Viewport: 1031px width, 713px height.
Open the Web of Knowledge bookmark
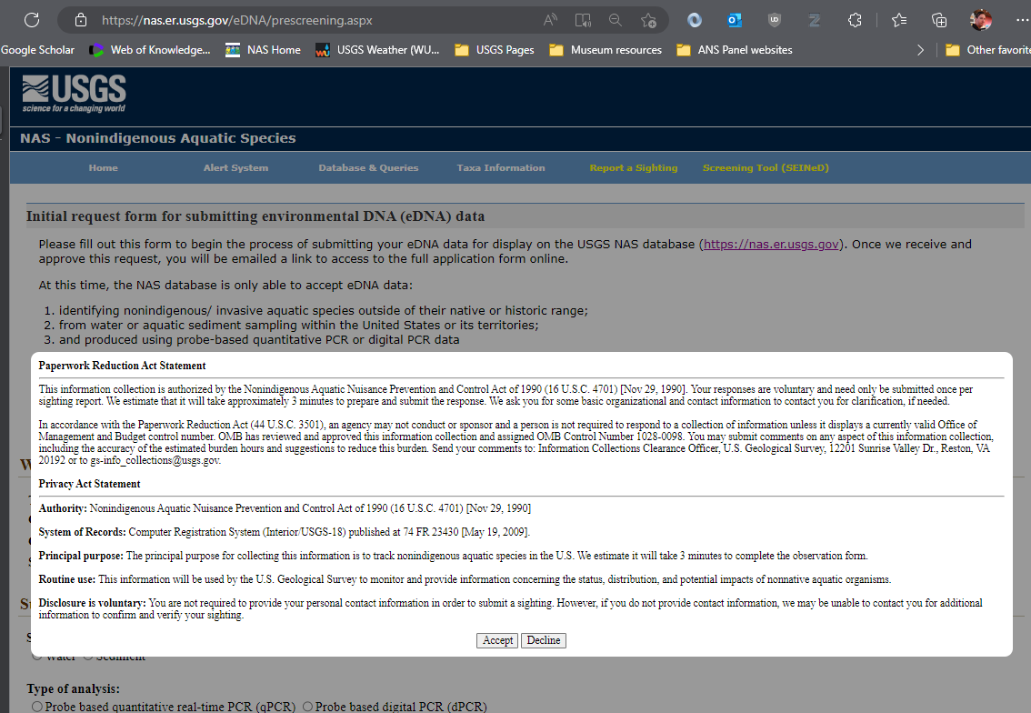coord(151,50)
